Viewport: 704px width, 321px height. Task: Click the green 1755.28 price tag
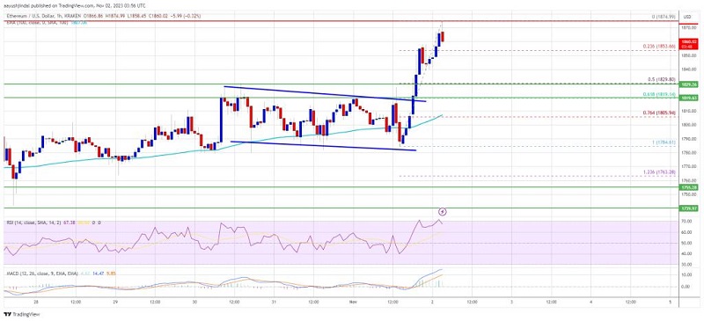(690, 187)
